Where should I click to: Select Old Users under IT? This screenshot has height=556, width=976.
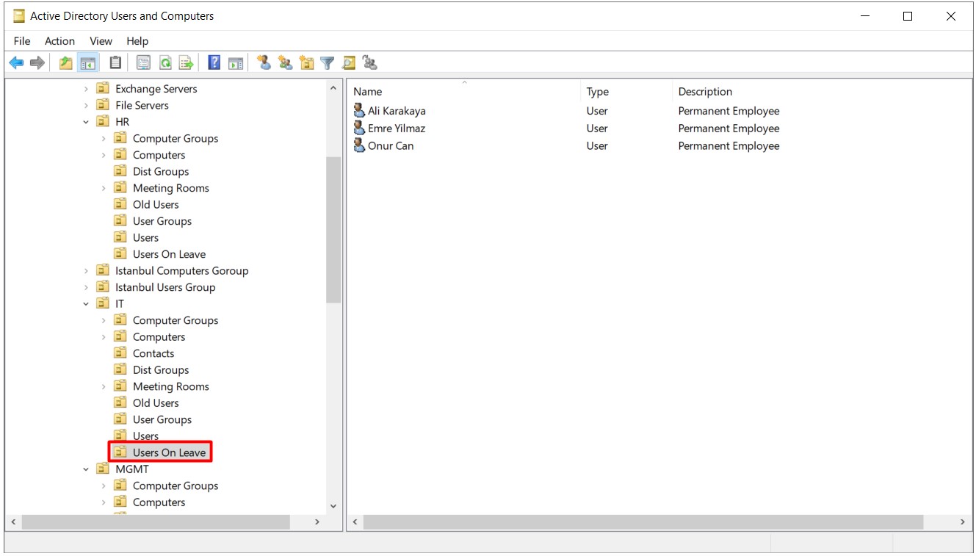coord(156,403)
